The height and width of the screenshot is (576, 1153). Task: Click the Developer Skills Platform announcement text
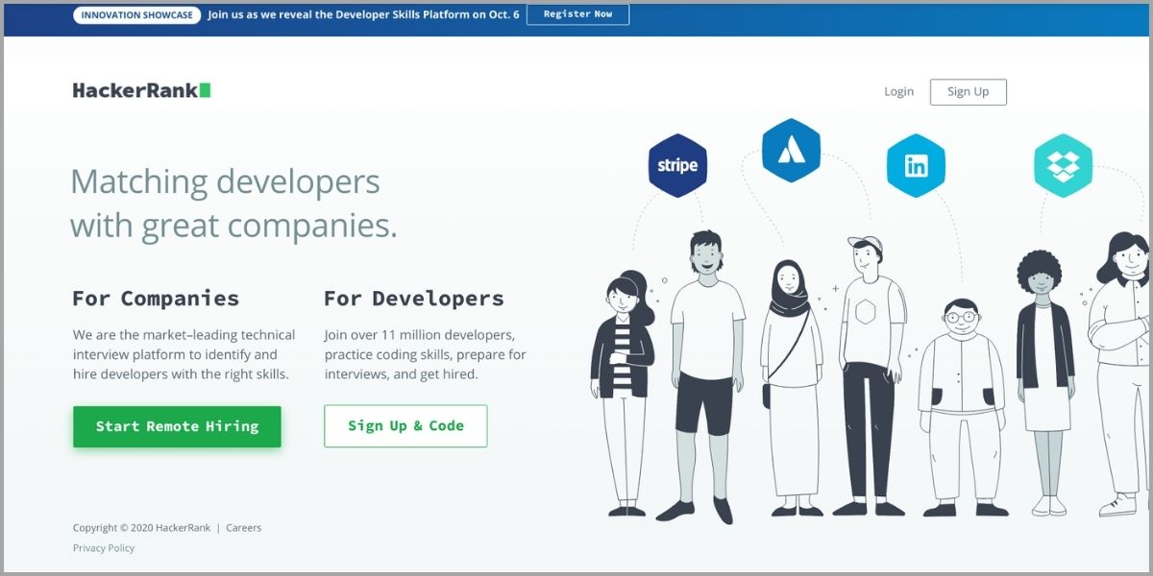pos(362,15)
